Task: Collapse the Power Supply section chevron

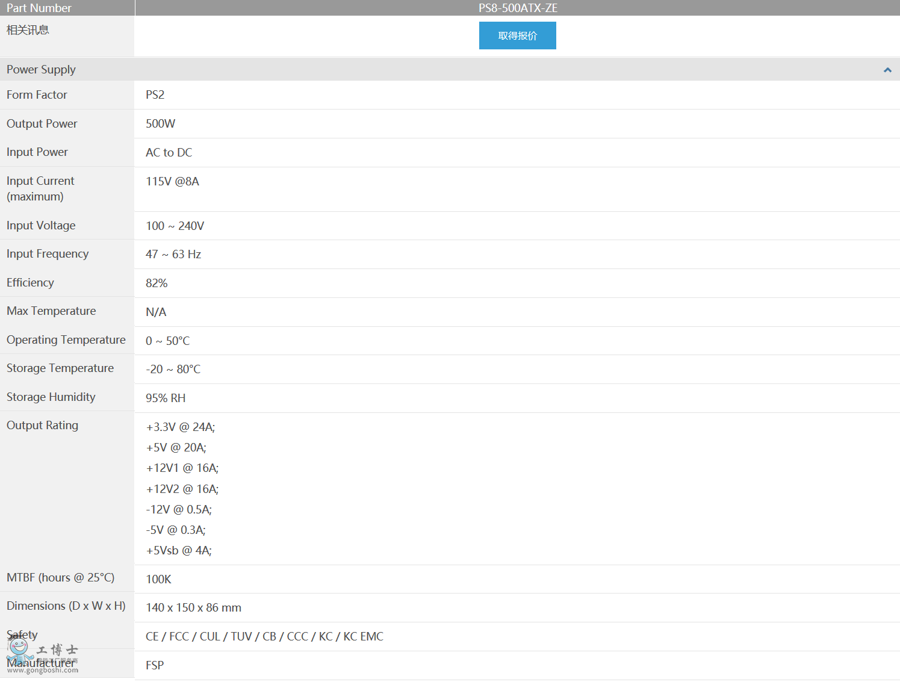Action: 887,70
